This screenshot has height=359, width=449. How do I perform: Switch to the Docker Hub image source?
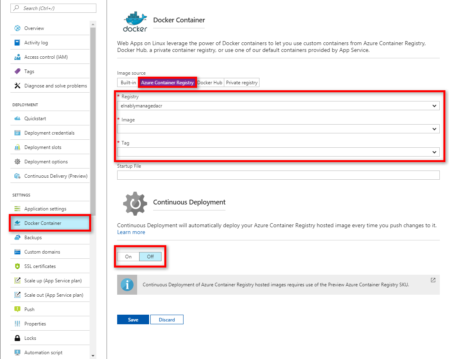click(x=210, y=83)
